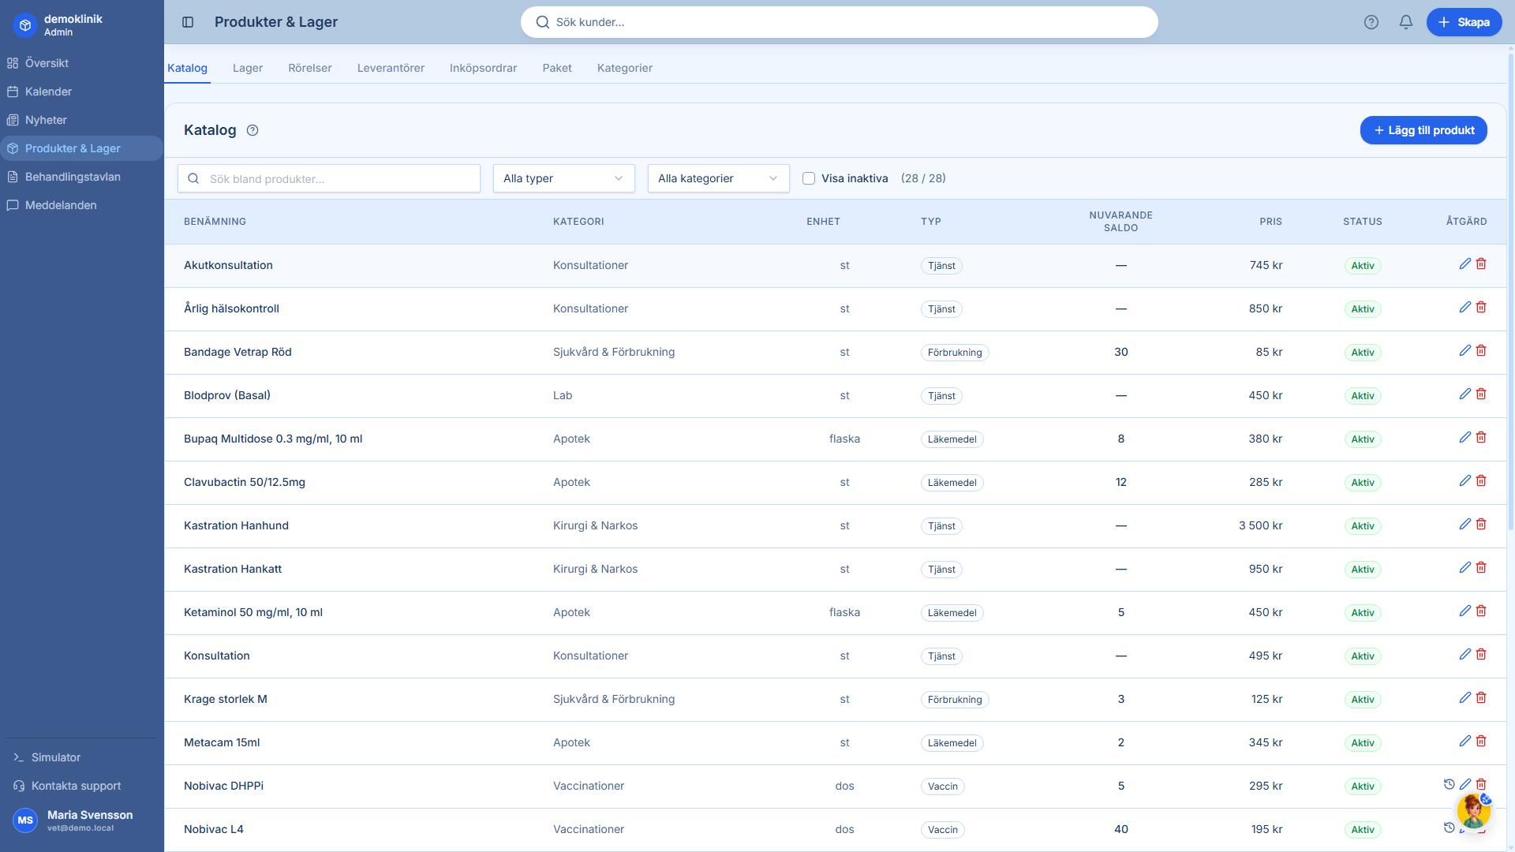
Task: Toggle the sidebar collapse icon
Action: click(x=188, y=22)
